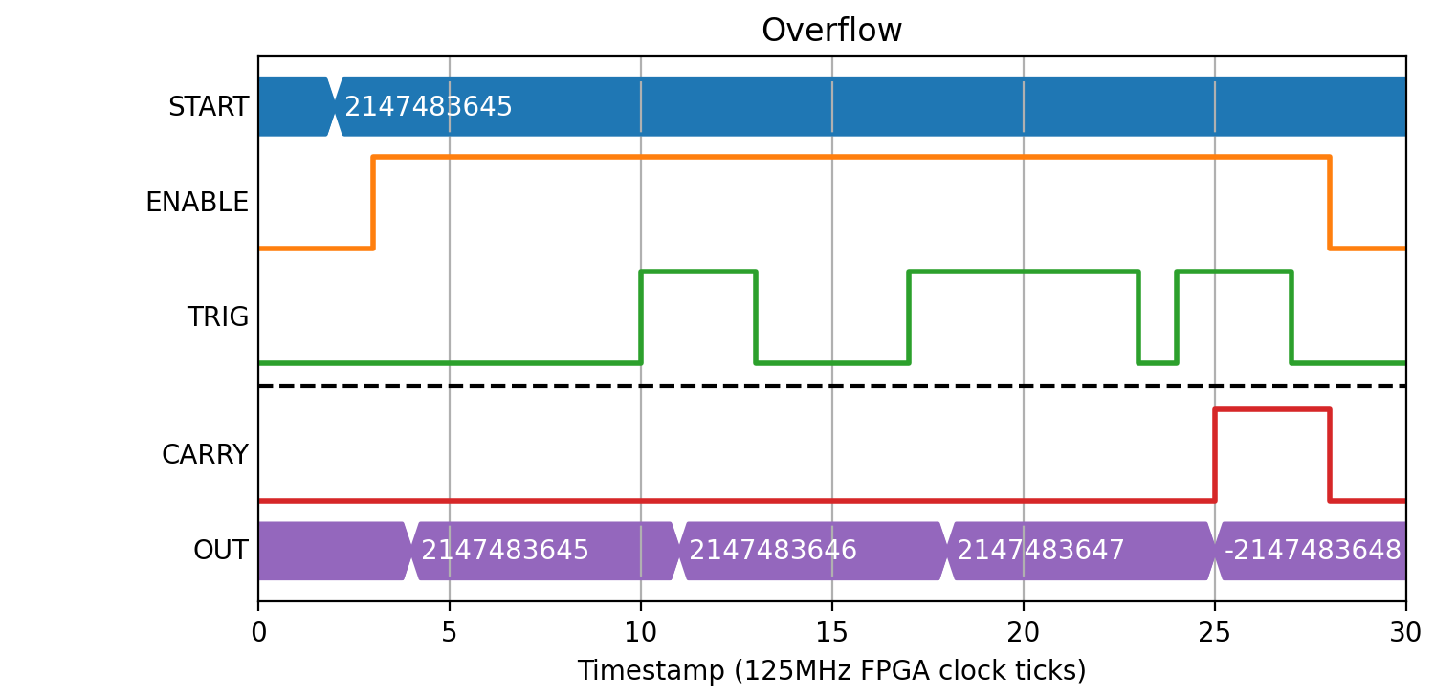The width and height of the screenshot is (1435, 697).
Task: Select the ENABLE signal label
Action: pyautogui.click(x=196, y=203)
